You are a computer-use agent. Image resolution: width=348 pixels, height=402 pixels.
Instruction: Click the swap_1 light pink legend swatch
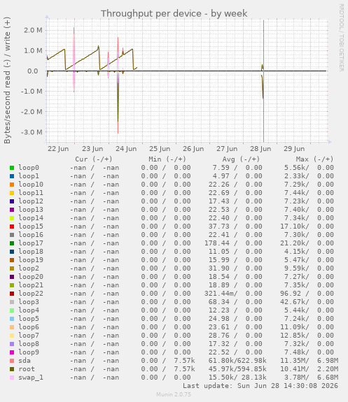(12, 378)
